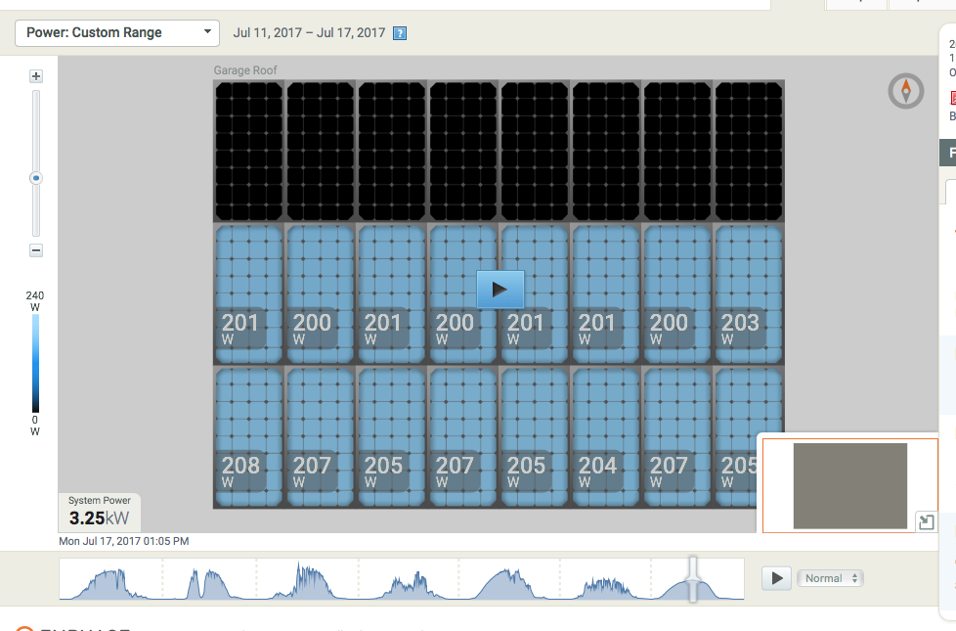The height and width of the screenshot is (631, 956).
Task: Select the panel showing 204 W
Action: [x=605, y=437]
